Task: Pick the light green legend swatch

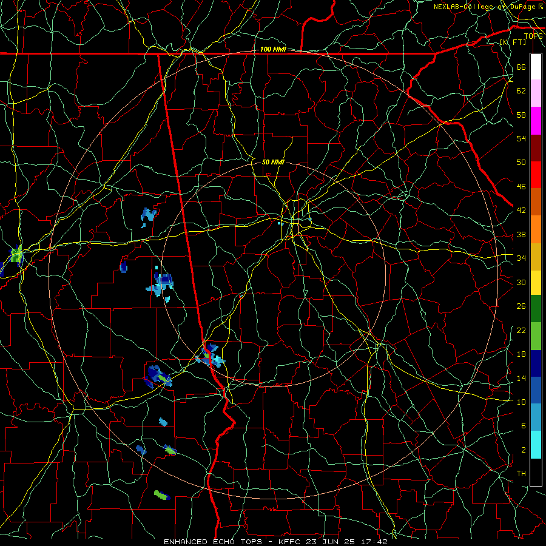Action: pyautogui.click(x=536, y=336)
